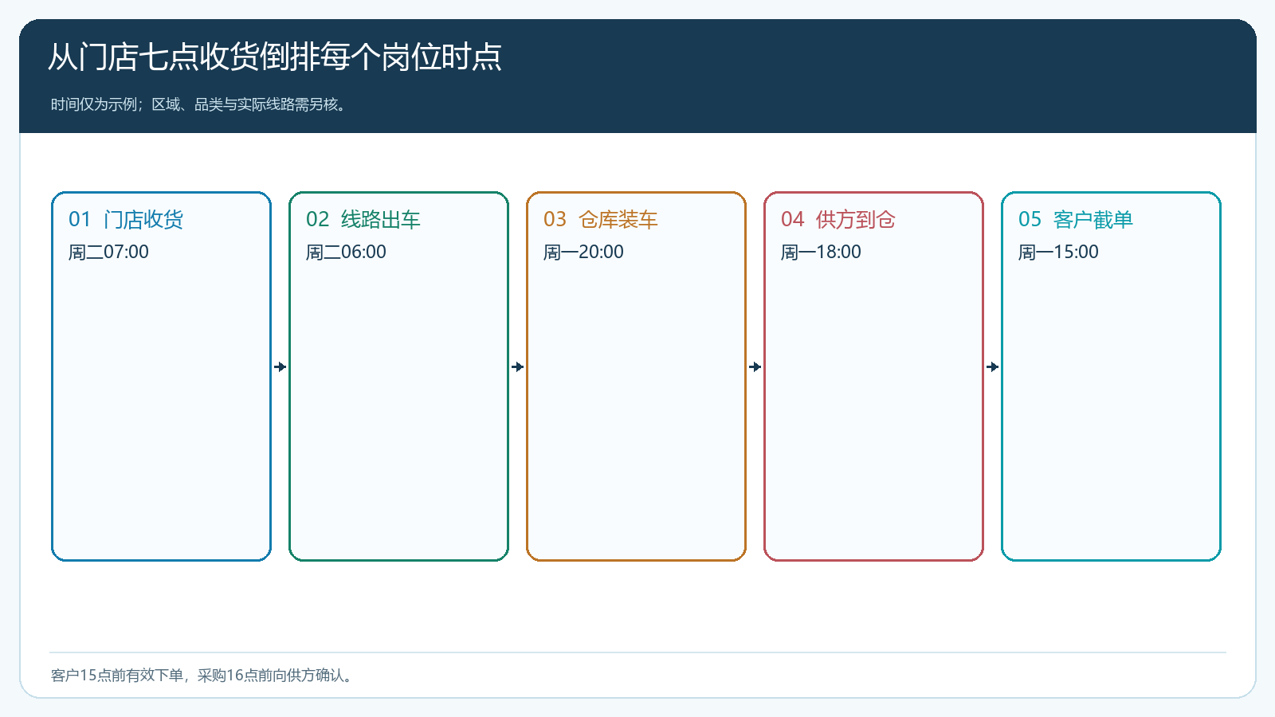Select the time 周二06:00
Image resolution: width=1275 pixels, height=717 pixels.
(346, 252)
